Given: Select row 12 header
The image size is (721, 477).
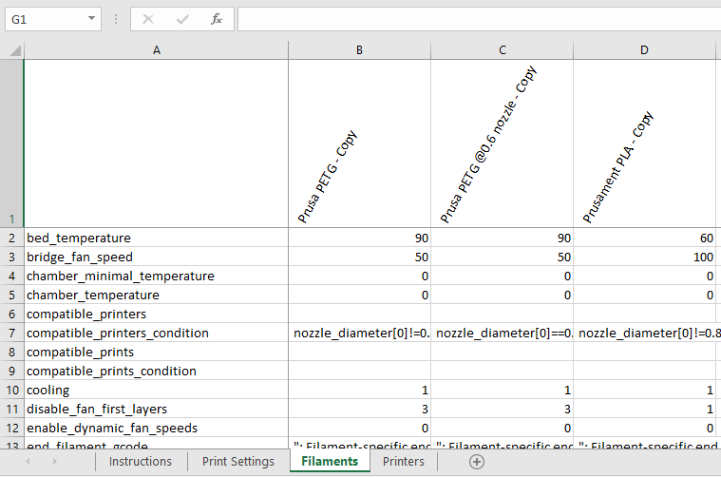Looking at the screenshot, I should (12, 428).
